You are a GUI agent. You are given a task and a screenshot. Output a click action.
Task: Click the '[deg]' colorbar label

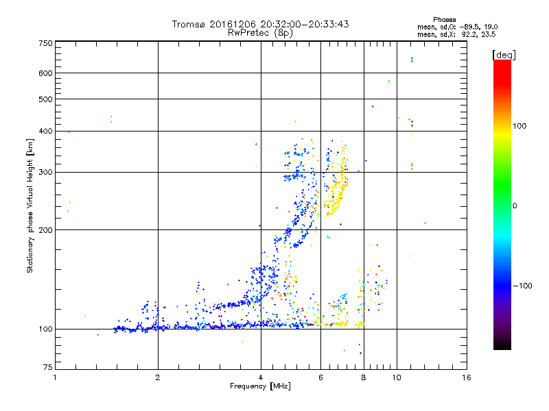coord(504,55)
